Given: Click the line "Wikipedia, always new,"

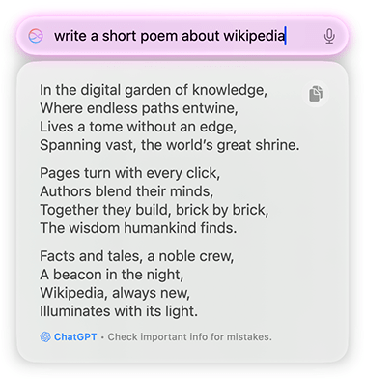Looking at the screenshot, I should pyautogui.click(x=115, y=293).
